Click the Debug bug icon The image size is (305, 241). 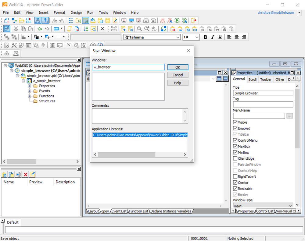(163, 20)
